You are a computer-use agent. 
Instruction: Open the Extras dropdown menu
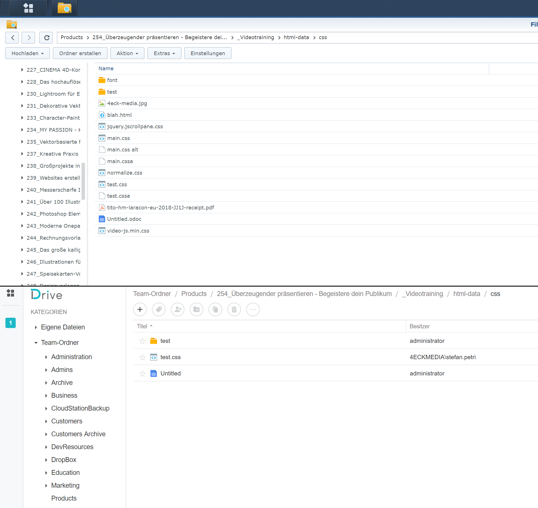pyautogui.click(x=164, y=53)
